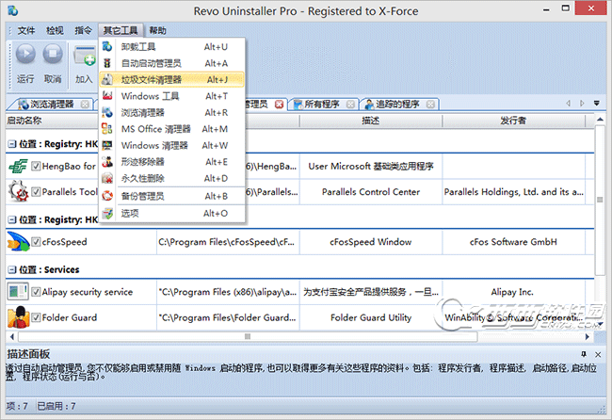Image resolution: width=612 pixels, height=420 pixels.
Task: Click the 加入 (Add) toolbar icon
Action: click(86, 57)
